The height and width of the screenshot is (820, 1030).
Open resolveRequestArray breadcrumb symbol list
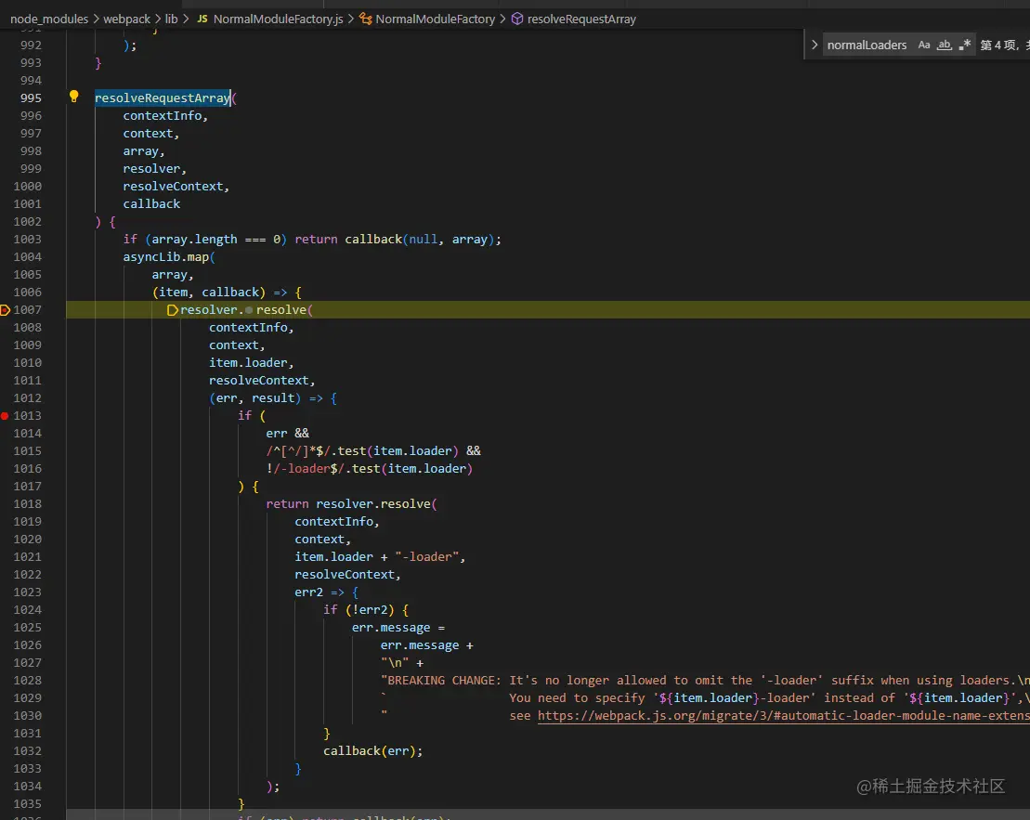[581, 20]
